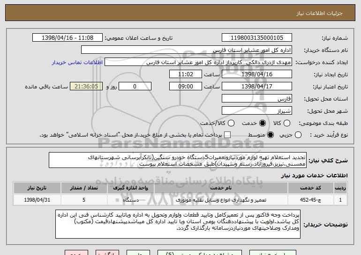Click the تعداد / مقدار column header
The width and height of the screenshot is (361, 255).
click(x=84, y=188)
